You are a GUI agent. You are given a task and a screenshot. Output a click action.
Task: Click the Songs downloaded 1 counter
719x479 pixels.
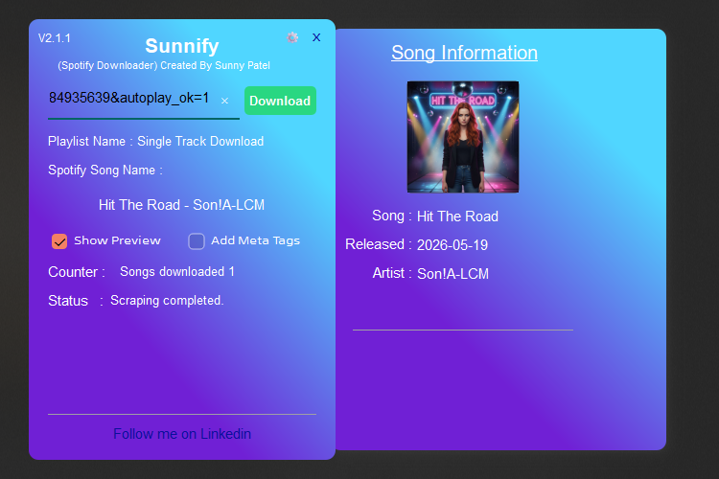point(177,272)
